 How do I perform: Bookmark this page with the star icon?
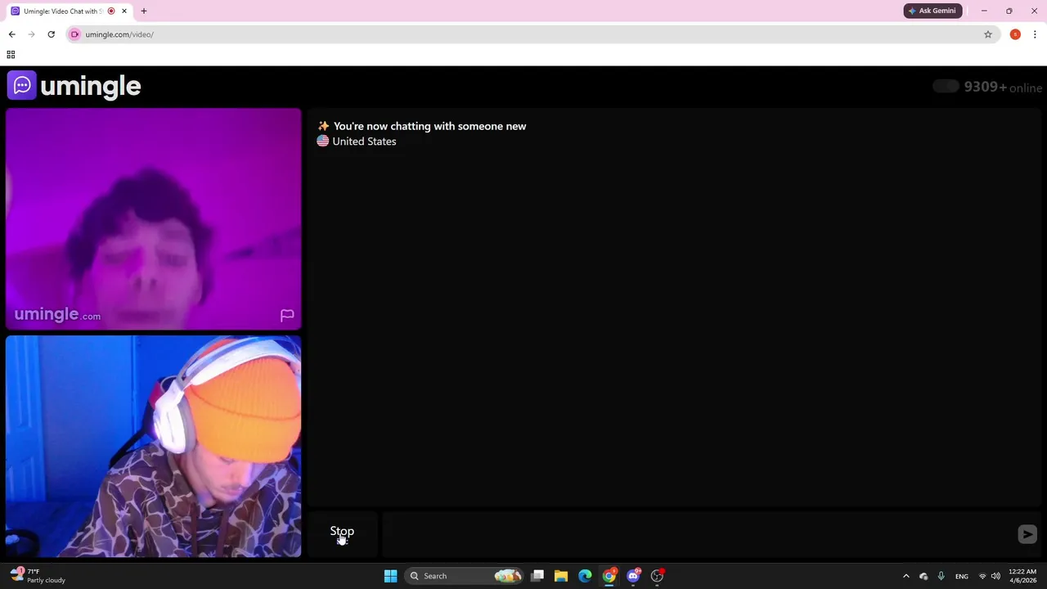[988, 34]
